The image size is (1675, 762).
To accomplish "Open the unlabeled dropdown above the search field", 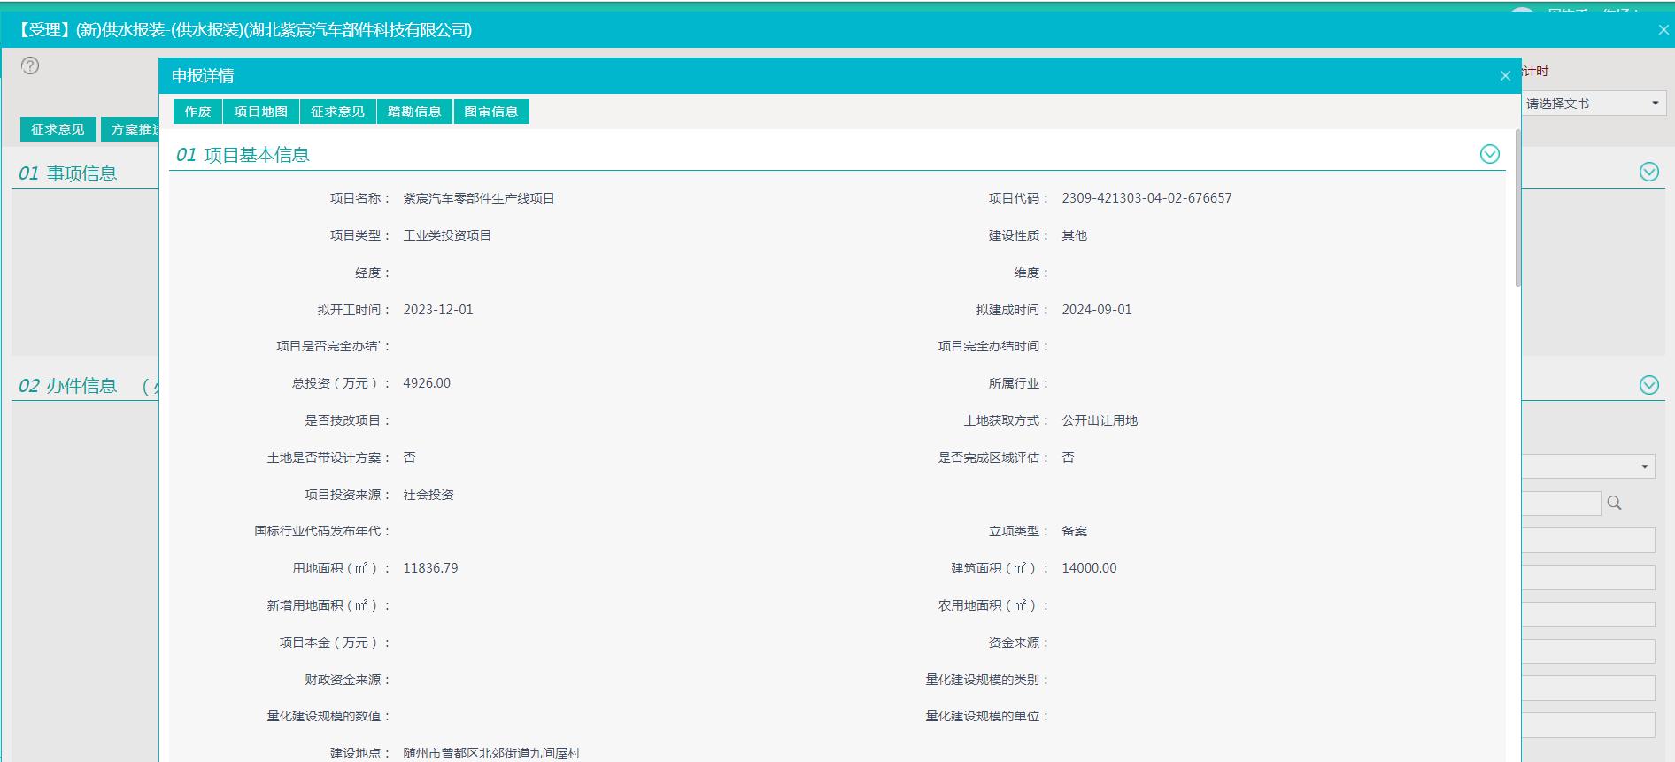I will coord(1588,466).
